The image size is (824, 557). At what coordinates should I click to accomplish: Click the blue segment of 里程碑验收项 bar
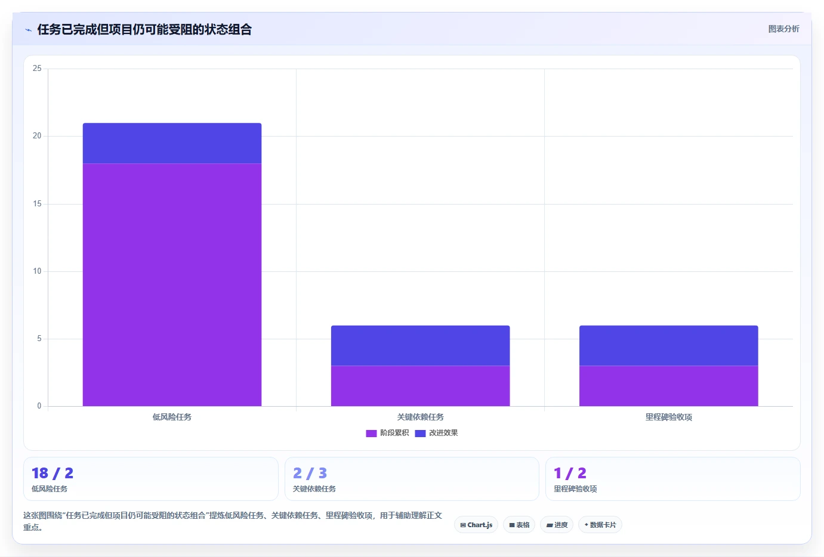tap(668, 345)
